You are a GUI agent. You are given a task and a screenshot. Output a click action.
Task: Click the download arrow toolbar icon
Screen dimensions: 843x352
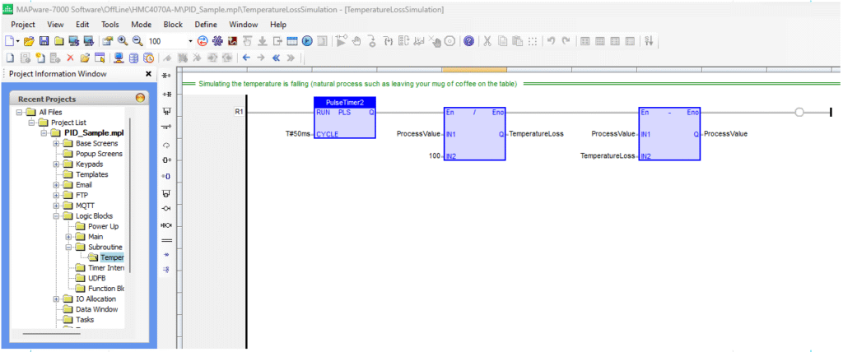pos(263,41)
